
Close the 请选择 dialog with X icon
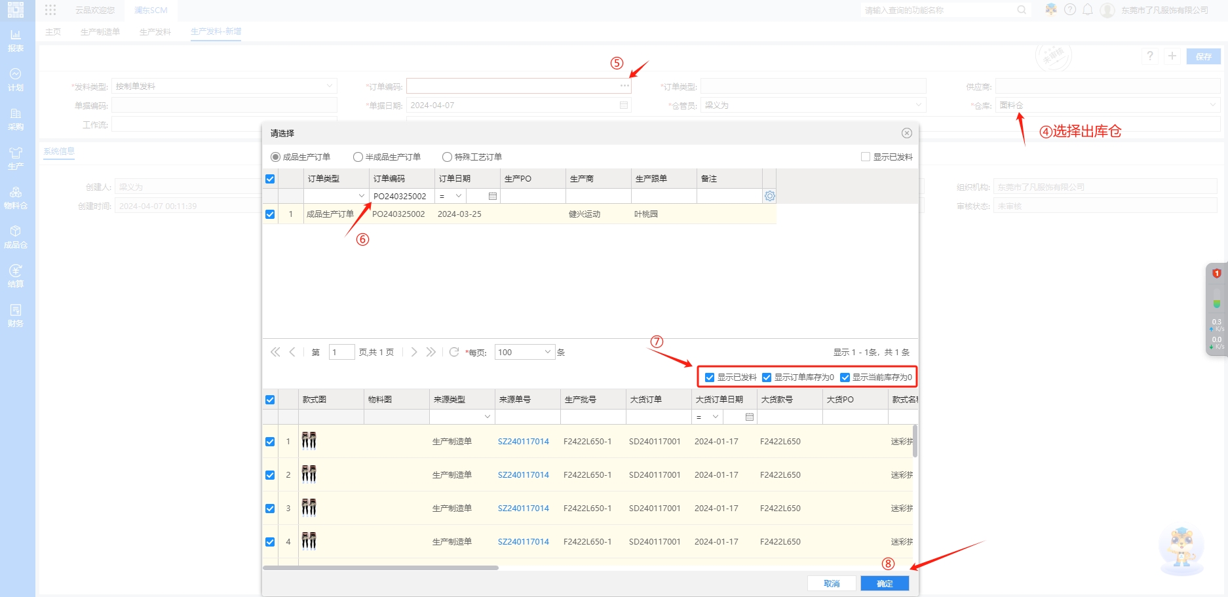tap(906, 133)
